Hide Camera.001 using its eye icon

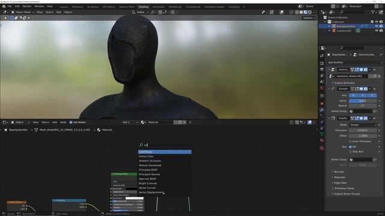[377, 31]
